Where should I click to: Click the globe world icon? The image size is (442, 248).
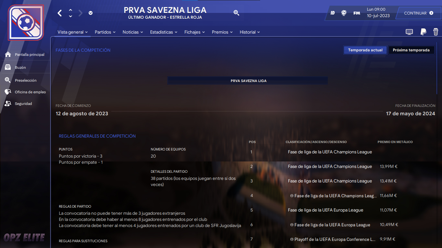click(344, 13)
